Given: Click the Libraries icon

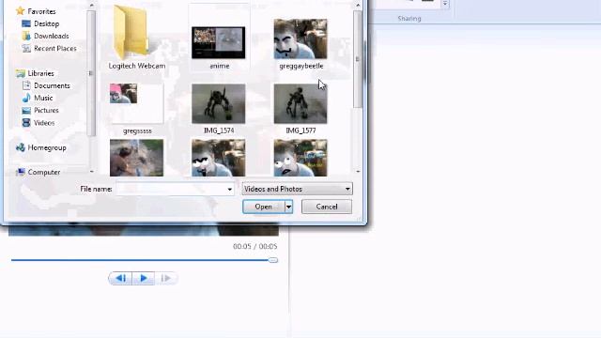Looking at the screenshot, I should pos(21,73).
